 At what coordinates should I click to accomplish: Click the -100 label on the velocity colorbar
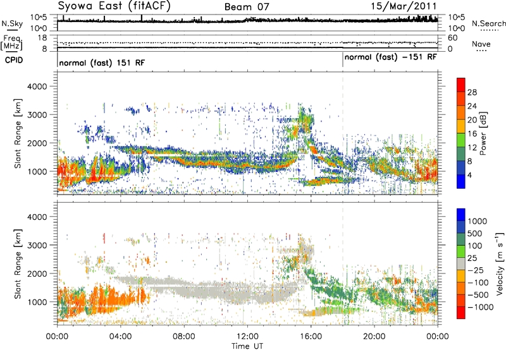coord(478,282)
